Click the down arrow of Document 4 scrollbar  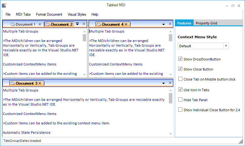pos(170,75)
